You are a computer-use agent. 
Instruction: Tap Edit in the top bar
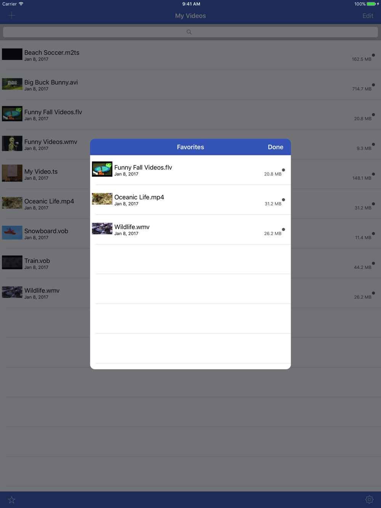point(368,16)
